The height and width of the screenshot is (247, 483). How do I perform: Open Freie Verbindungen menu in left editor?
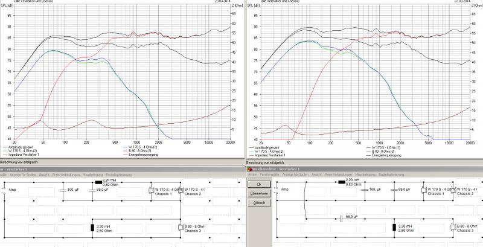66,175
